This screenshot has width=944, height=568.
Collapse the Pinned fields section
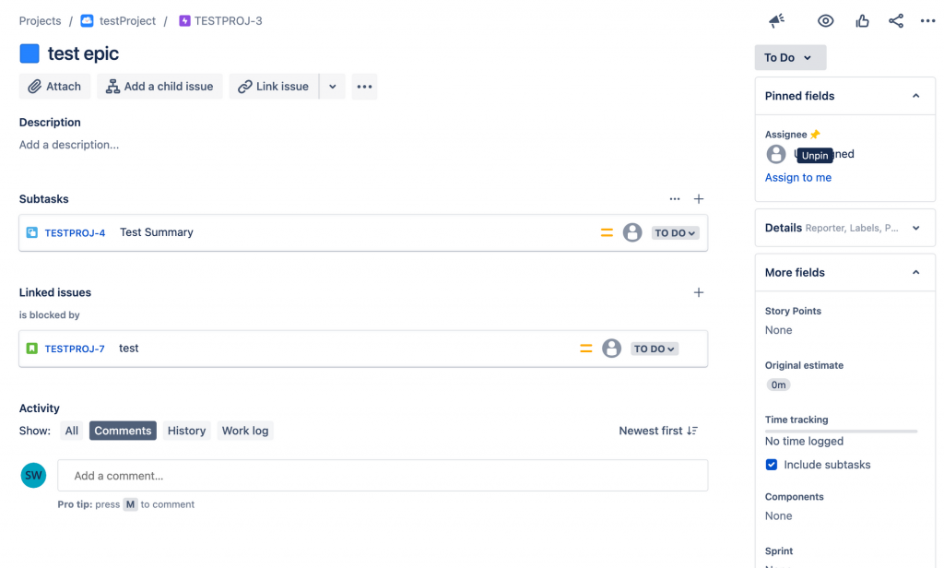(x=915, y=96)
